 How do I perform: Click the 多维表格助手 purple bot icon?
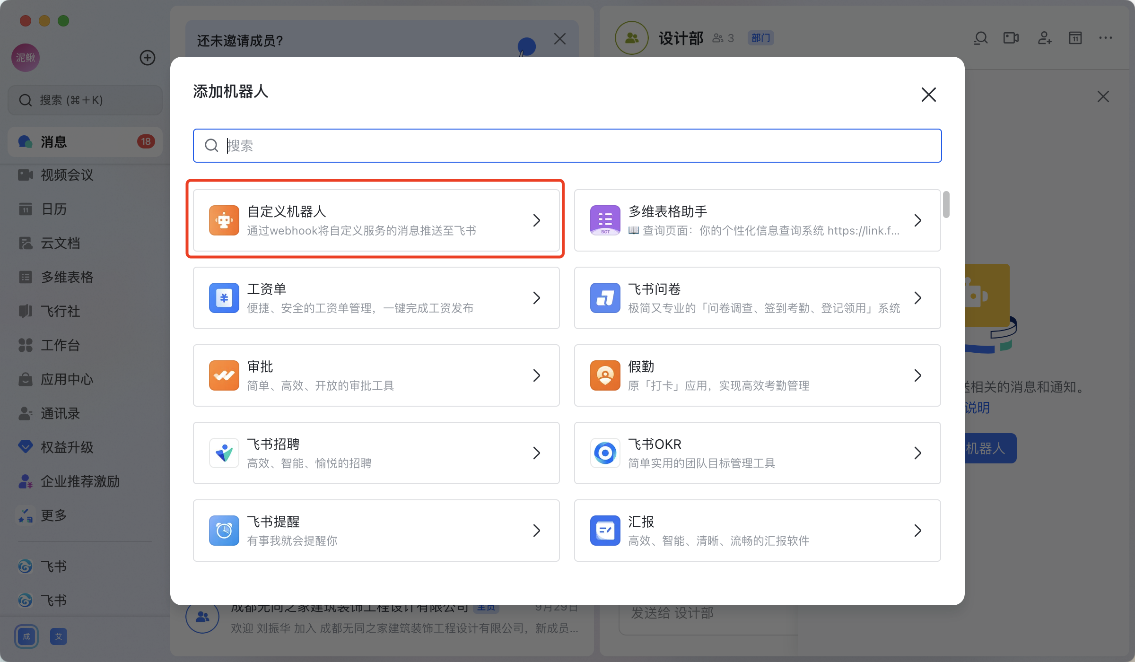pyautogui.click(x=605, y=220)
